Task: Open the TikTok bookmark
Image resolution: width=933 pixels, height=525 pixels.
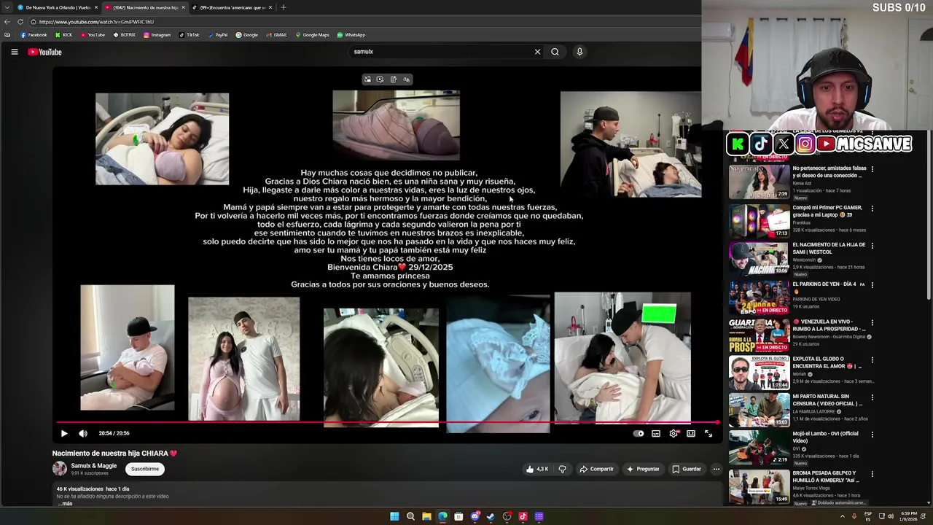Action: point(189,35)
